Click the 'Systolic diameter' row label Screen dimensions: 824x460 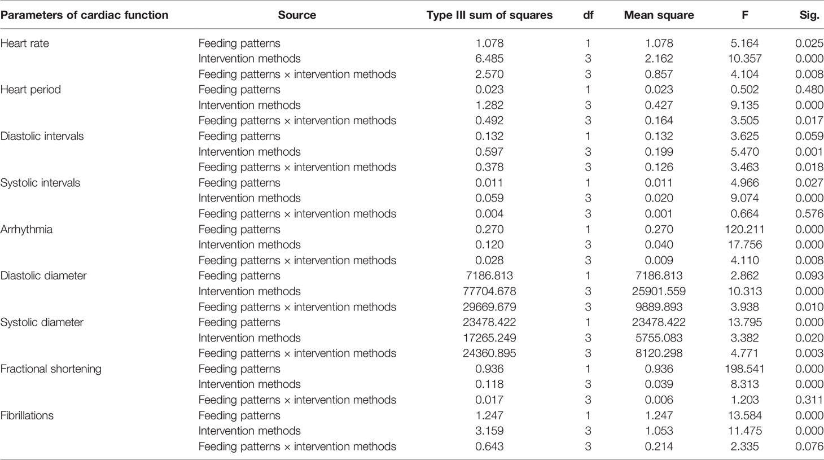pyautogui.click(x=42, y=322)
